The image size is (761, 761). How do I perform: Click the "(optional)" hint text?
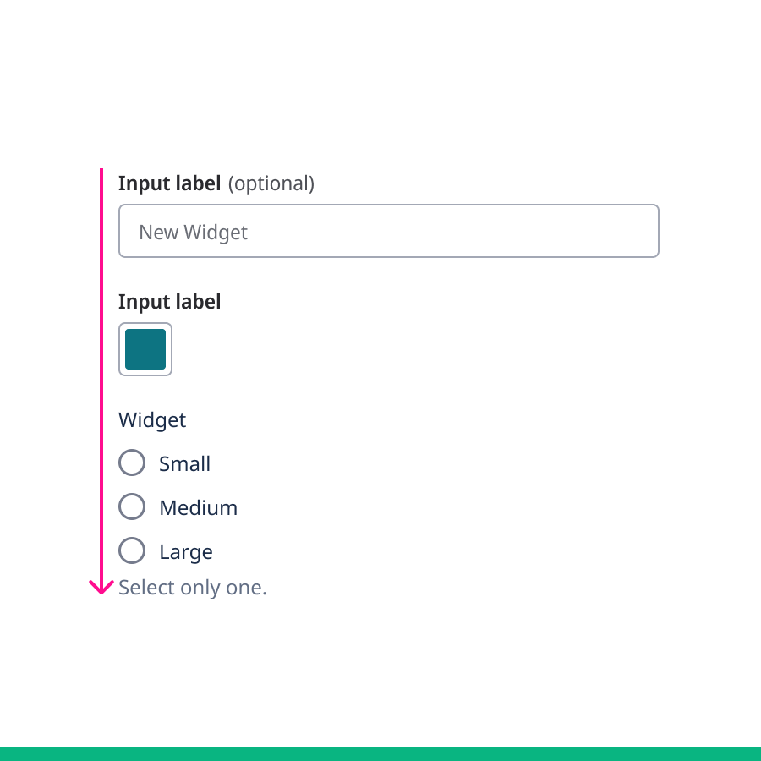[271, 183]
